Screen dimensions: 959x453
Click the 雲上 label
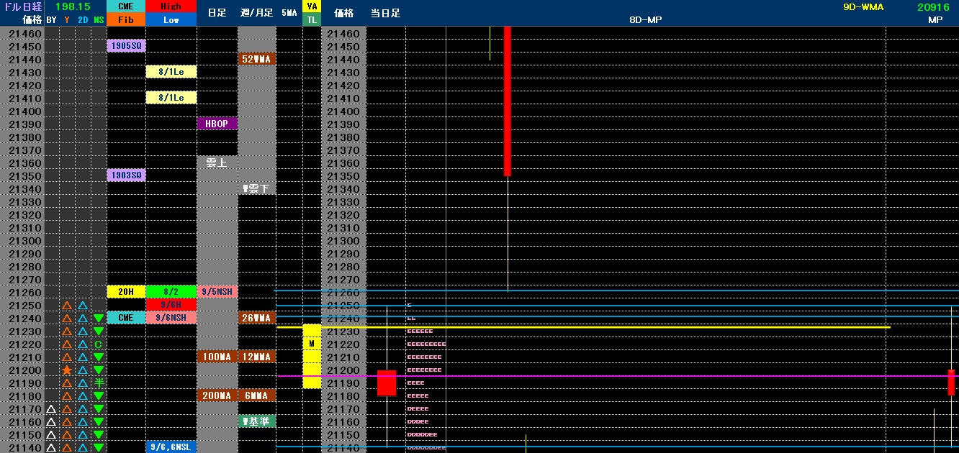pos(217,163)
